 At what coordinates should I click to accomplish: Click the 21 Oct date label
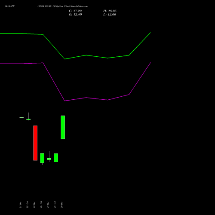[21, 205]
